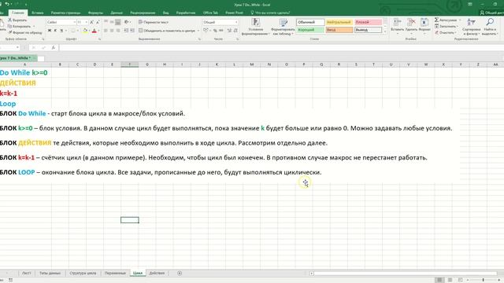This screenshot has width=504, height=283.
Task: Switch to the Действия sheet tab
Action: [157, 273]
